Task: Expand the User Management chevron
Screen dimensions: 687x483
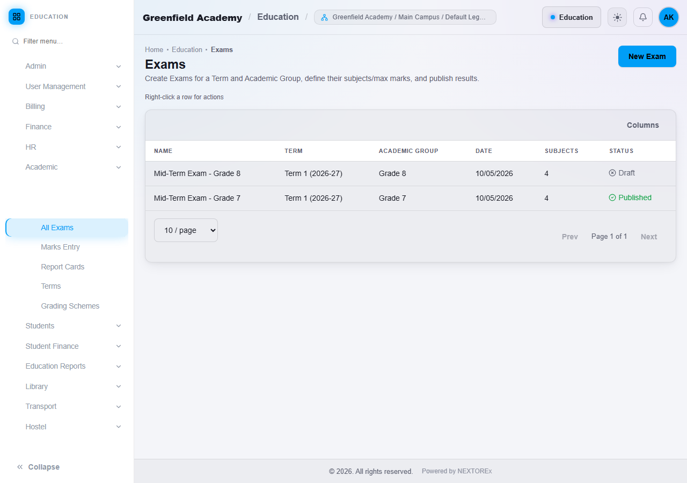Action: 119,86
